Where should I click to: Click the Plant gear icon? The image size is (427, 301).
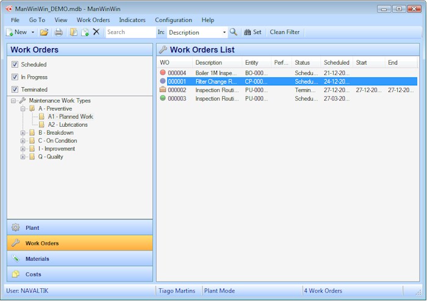[x=15, y=227]
